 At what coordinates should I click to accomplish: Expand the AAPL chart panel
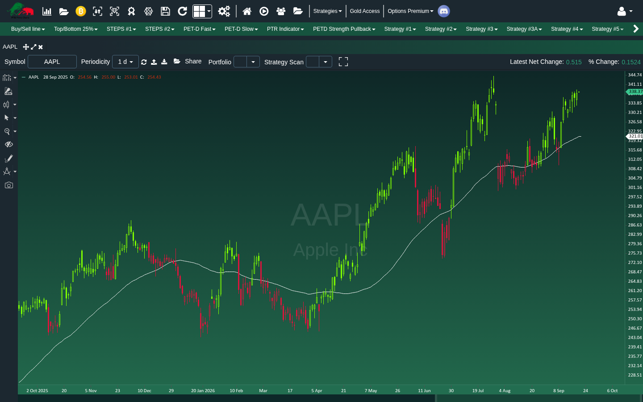(33, 47)
